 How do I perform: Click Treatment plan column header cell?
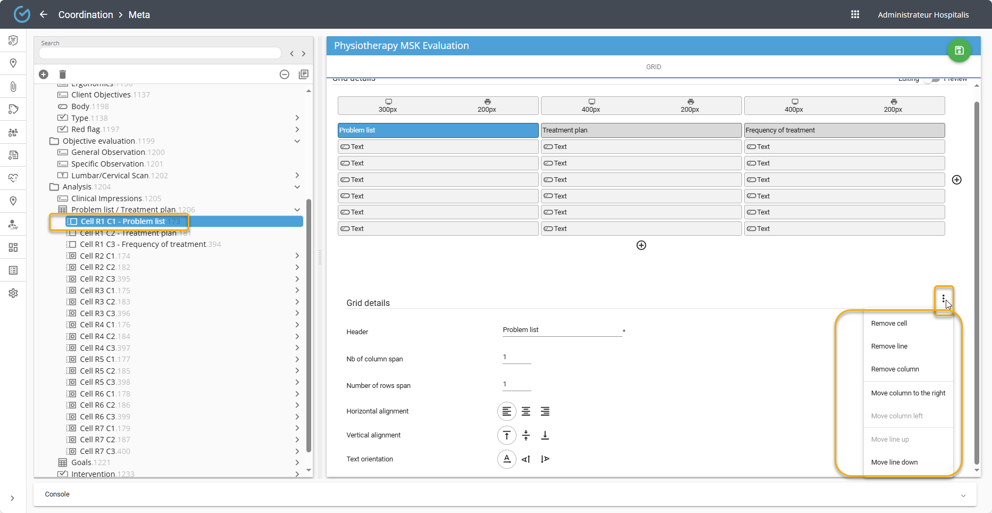point(640,130)
